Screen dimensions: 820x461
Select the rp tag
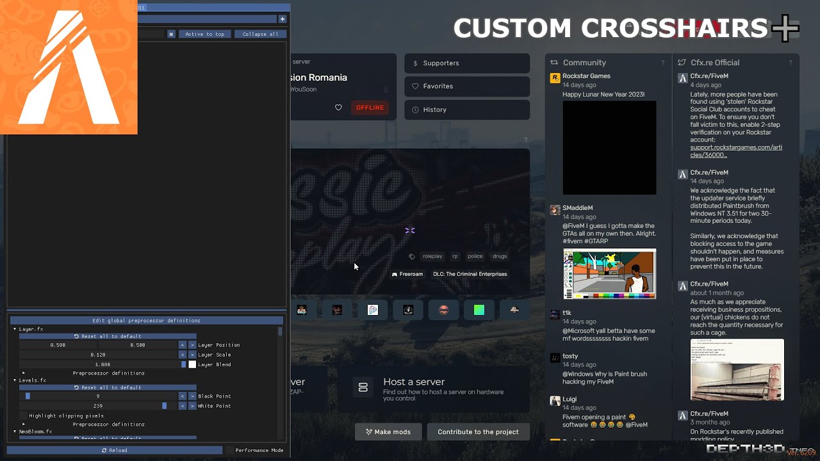point(455,256)
